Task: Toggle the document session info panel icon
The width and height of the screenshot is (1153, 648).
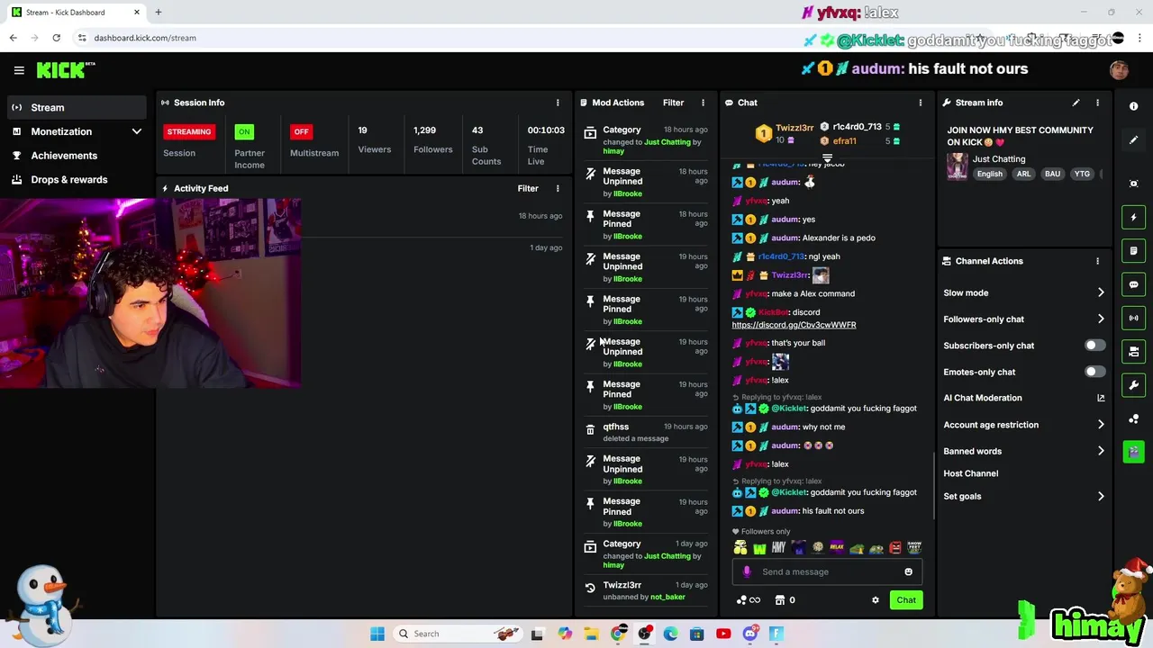Action: pyautogui.click(x=1134, y=250)
